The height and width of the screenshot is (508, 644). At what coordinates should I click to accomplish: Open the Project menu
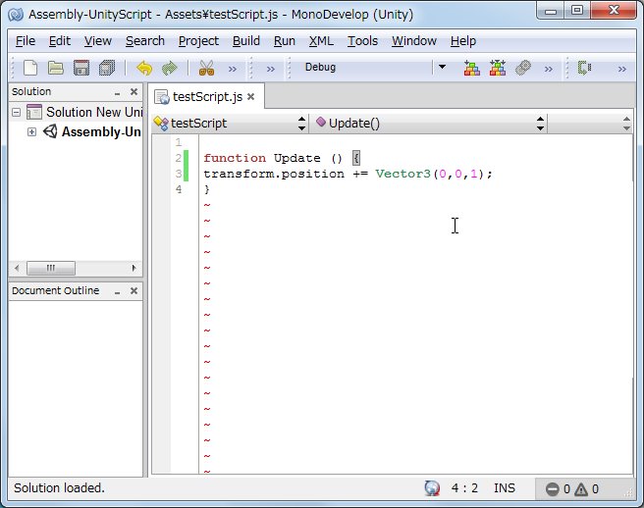pyautogui.click(x=198, y=41)
